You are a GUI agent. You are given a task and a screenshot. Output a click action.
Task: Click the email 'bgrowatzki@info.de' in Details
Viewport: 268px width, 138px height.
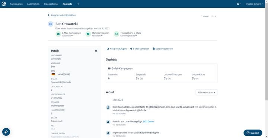point(61,82)
